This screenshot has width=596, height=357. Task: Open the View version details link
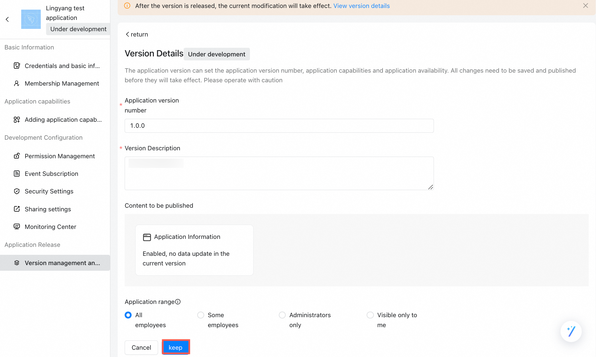coord(361,6)
